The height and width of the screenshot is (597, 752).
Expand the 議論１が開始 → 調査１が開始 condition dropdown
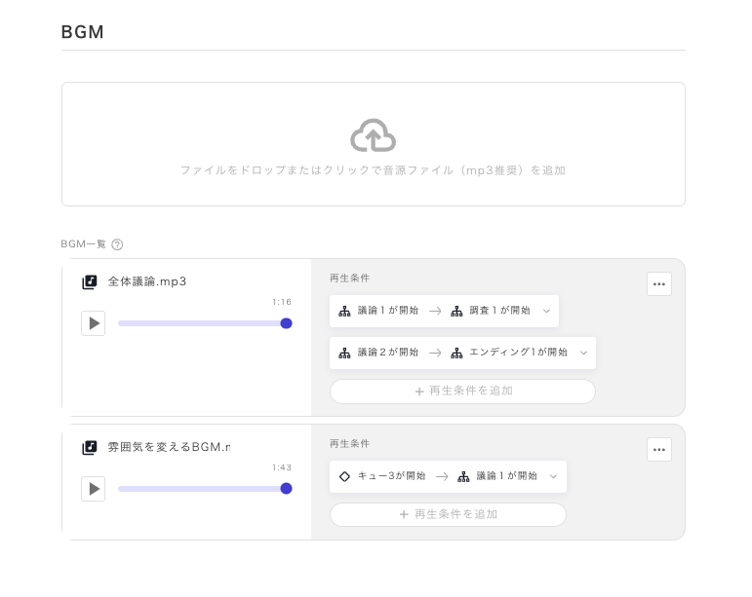(546, 311)
